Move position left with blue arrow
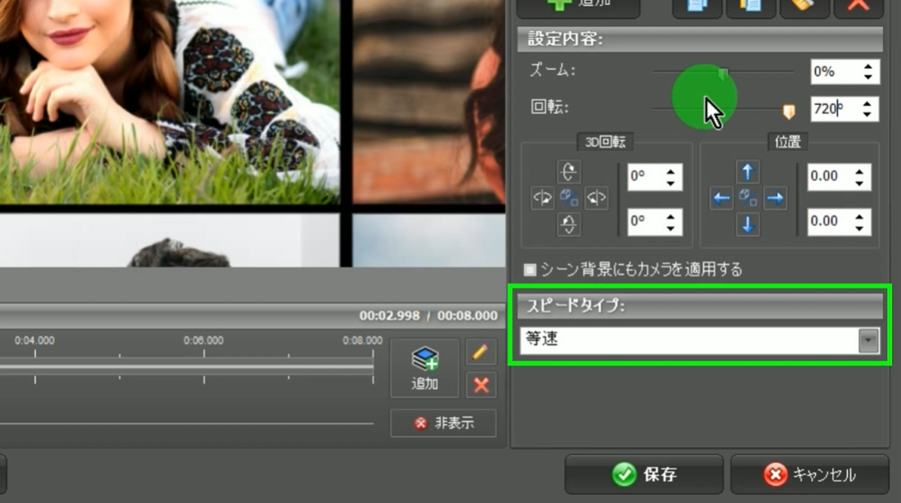 pyautogui.click(x=721, y=198)
